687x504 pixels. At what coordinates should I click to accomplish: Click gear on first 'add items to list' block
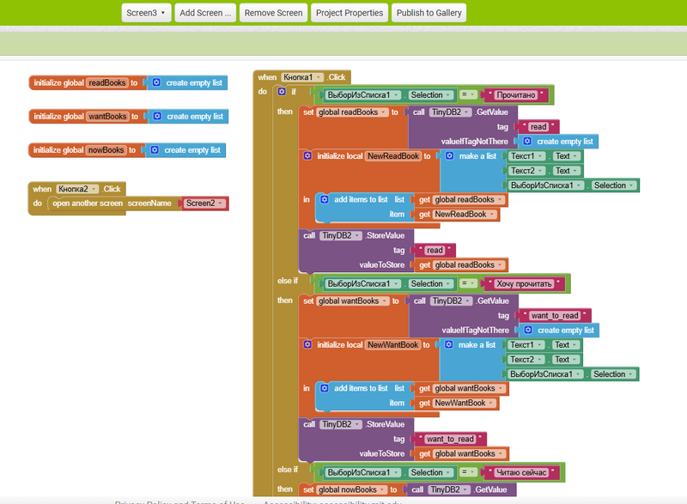tap(325, 199)
